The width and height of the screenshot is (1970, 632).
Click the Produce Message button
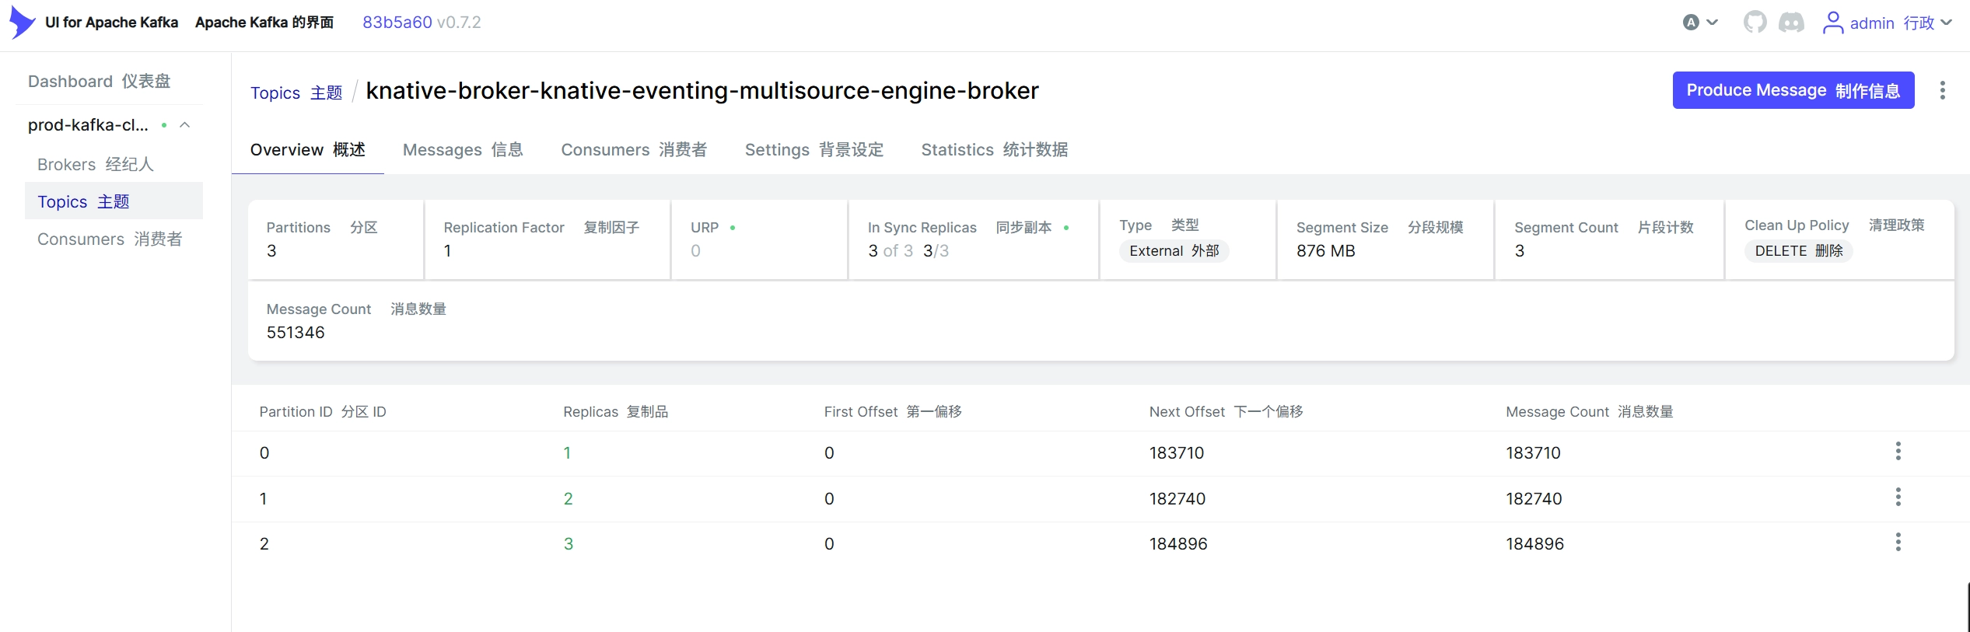click(x=1793, y=90)
